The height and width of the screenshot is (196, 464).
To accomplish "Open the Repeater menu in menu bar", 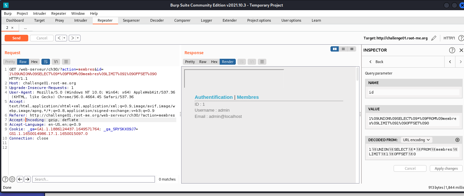I will tap(59, 13).
